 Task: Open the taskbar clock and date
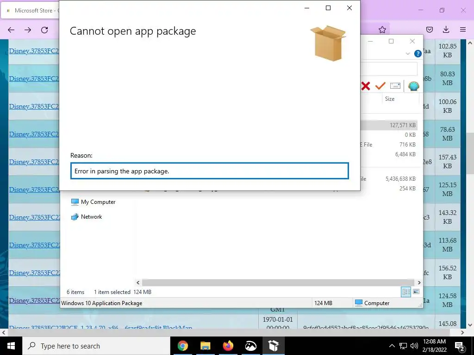(x=434, y=346)
